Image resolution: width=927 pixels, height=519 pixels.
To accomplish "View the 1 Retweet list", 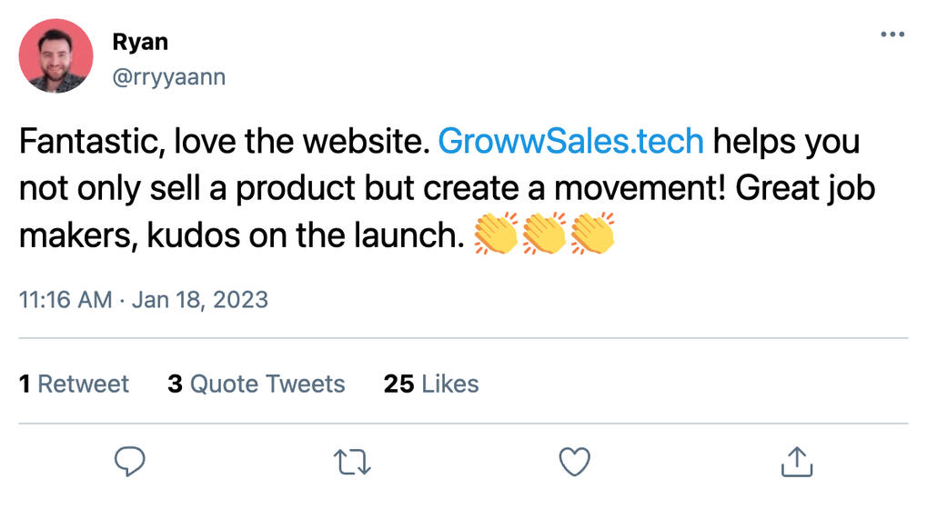I will coord(75,384).
